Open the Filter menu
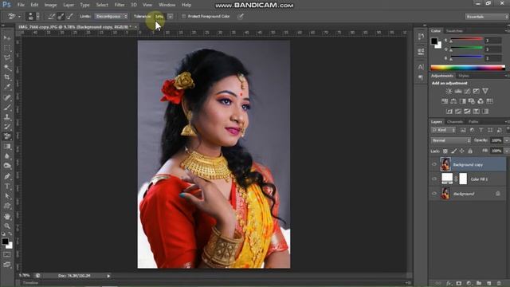Image resolution: width=510 pixels, height=287 pixels. click(x=120, y=5)
